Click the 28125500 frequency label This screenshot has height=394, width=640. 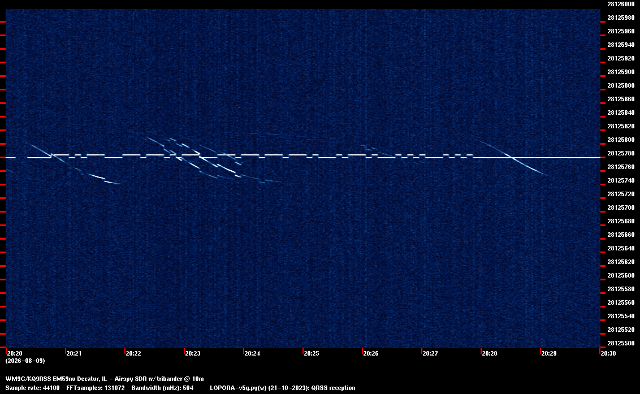(621, 343)
